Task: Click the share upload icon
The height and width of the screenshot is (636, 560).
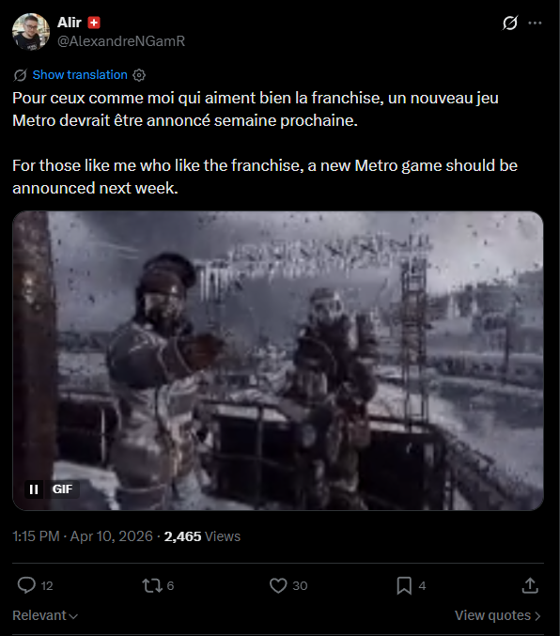Action: click(x=530, y=585)
